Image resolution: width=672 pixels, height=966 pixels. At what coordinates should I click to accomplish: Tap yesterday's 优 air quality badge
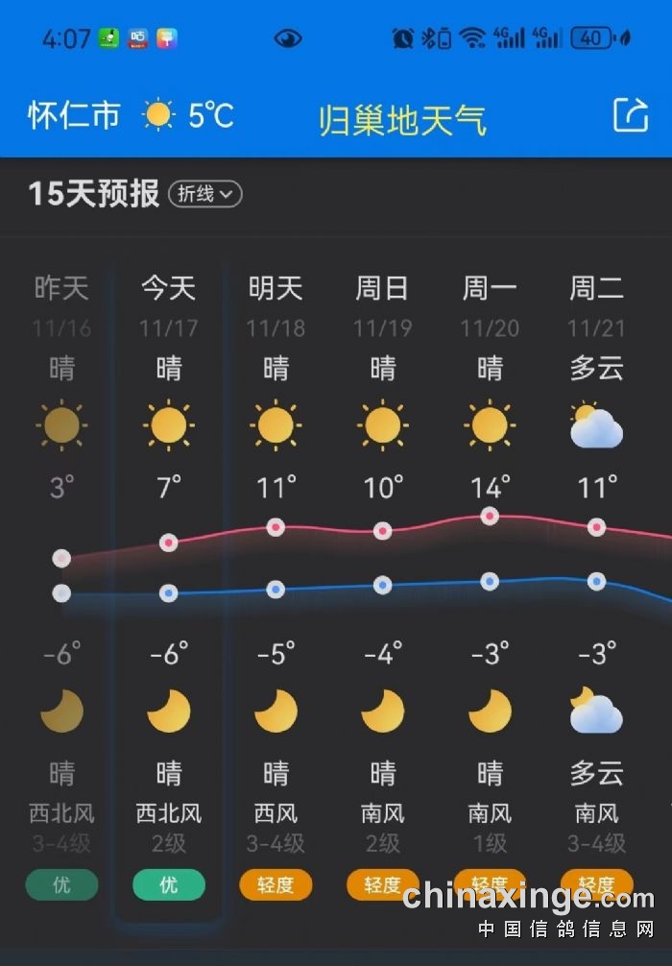61,884
